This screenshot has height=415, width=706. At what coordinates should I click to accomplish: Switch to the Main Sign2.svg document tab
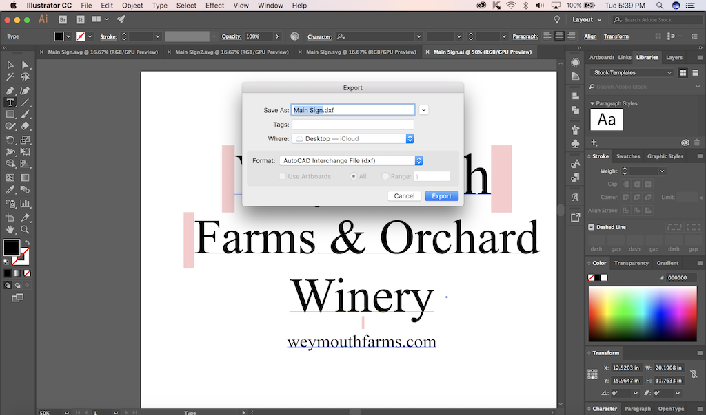232,52
